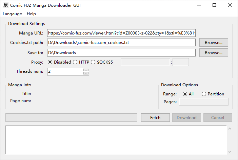Viewport: 238px width, 160px height.
Task: Focus the Cookies.txt path field
Action: click(121, 43)
